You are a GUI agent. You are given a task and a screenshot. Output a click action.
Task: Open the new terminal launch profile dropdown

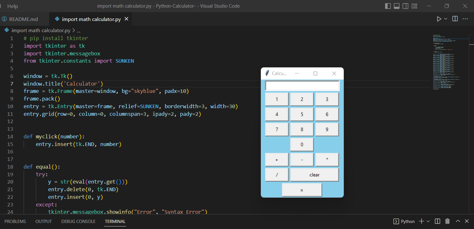point(428,221)
